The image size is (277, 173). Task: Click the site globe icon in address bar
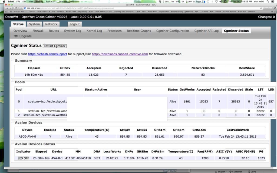[25, 8]
